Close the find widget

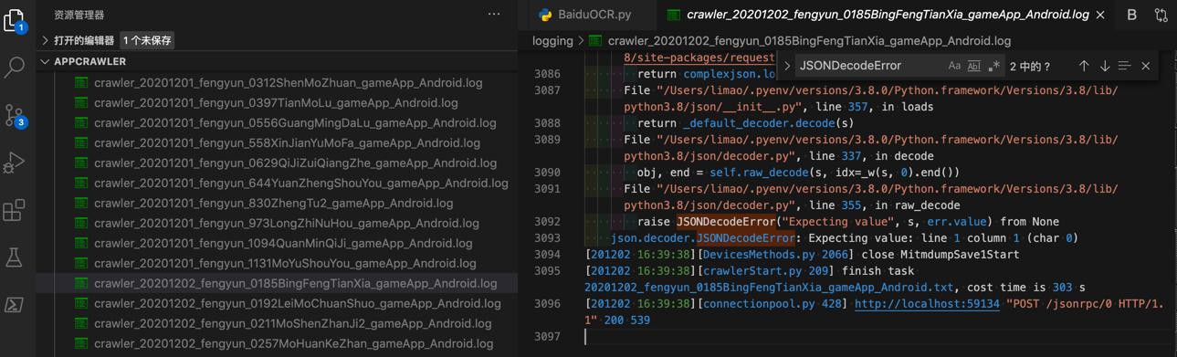[x=1145, y=66]
